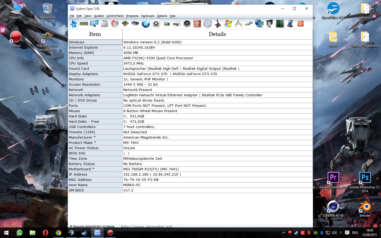Select the Windows row label
Image resolution: width=381 pixels, height=238 pixels.
click(95, 42)
